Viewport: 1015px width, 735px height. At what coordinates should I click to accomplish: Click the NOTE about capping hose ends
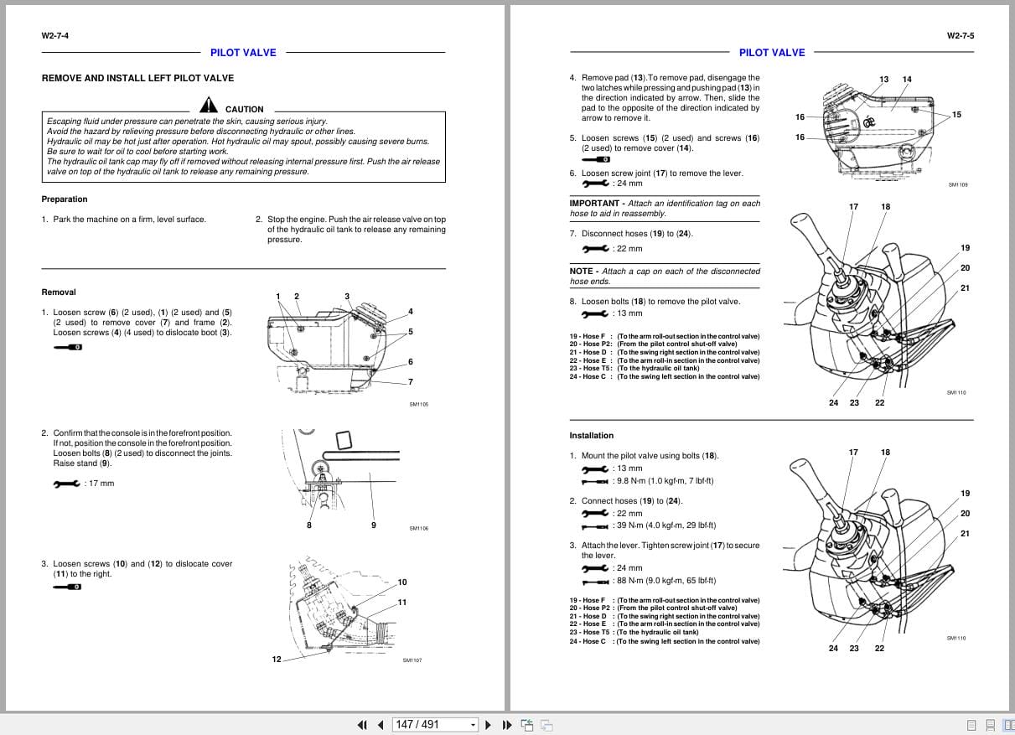tap(665, 276)
